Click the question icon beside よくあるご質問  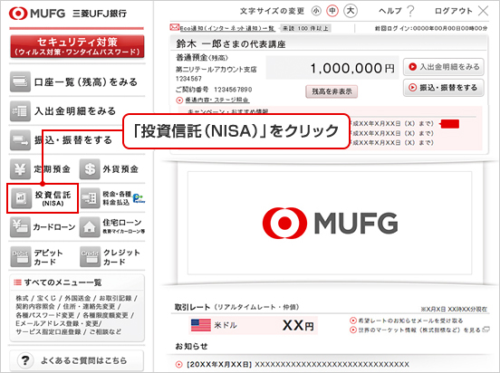24,360
